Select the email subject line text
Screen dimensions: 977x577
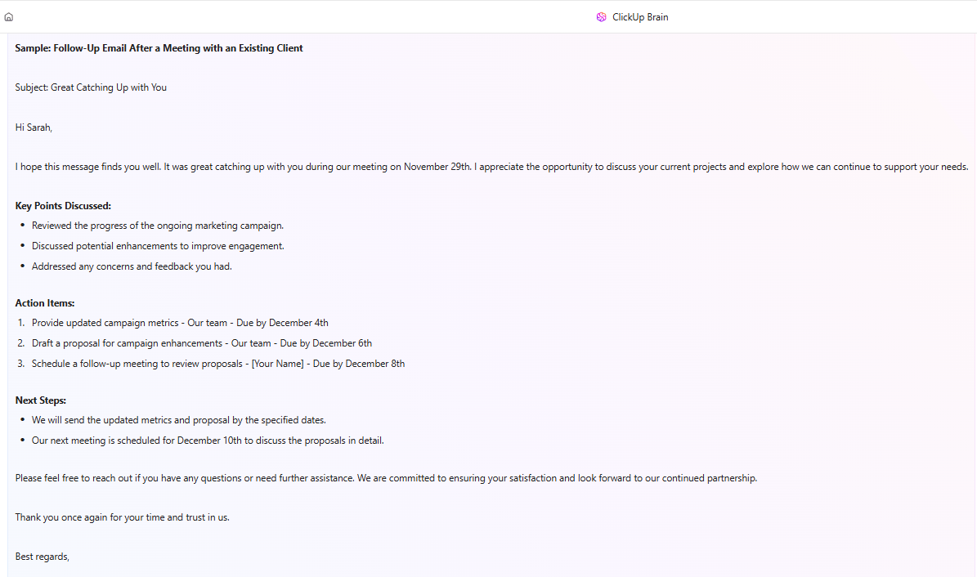pyautogui.click(x=90, y=87)
